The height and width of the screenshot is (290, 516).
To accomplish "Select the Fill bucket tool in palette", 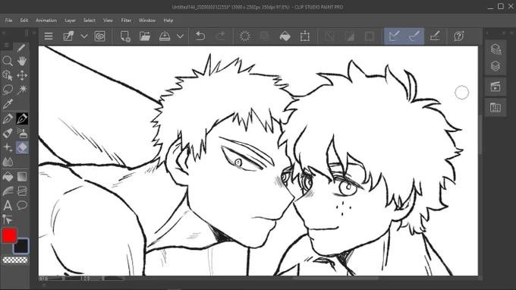I will pos(8,177).
